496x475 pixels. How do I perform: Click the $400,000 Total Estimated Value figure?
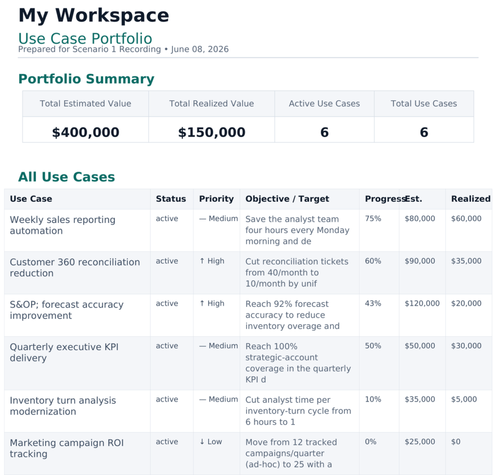coord(85,132)
